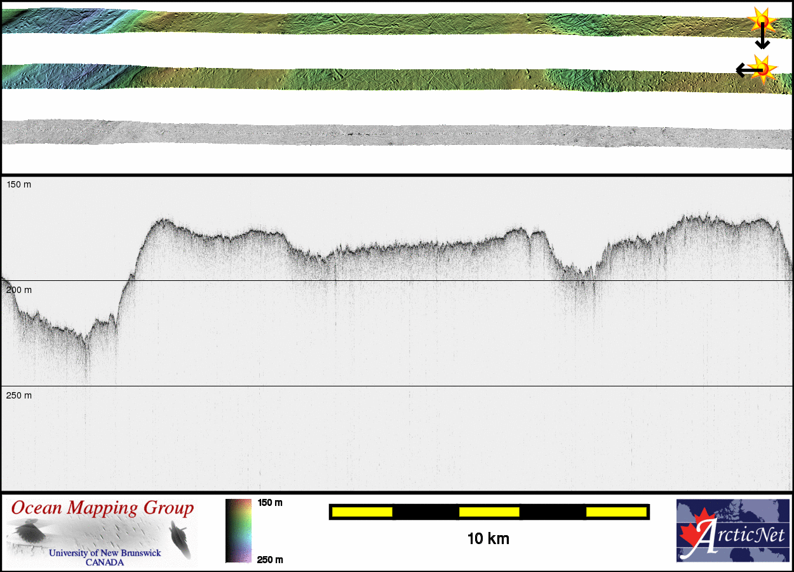Select the second colored bathymetry strip
The image size is (794, 572).
pos(394,78)
